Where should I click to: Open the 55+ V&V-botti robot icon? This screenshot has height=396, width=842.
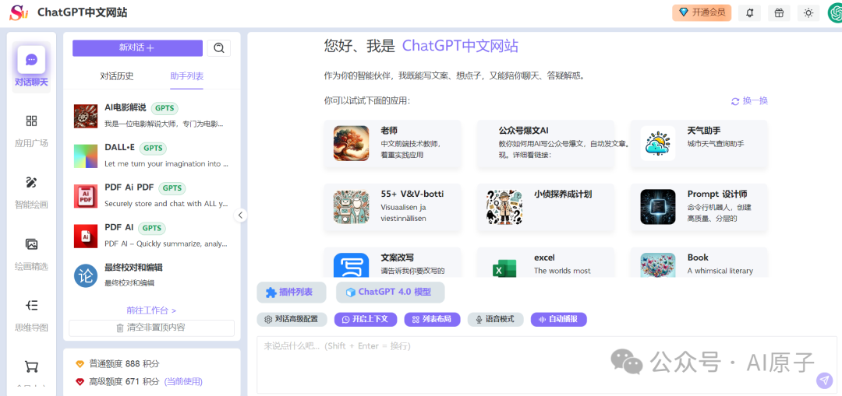coord(351,207)
